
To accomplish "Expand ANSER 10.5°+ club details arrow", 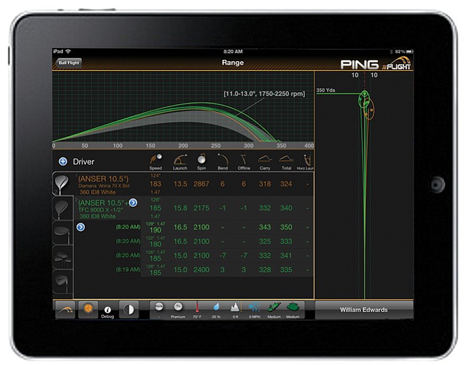I will [133, 203].
